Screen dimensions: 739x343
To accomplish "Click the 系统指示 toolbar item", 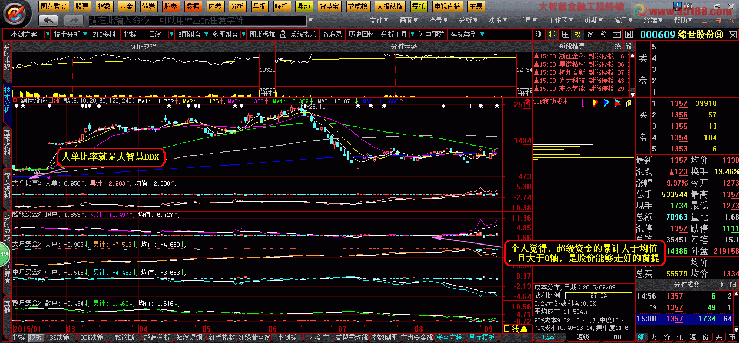I will (303, 34).
